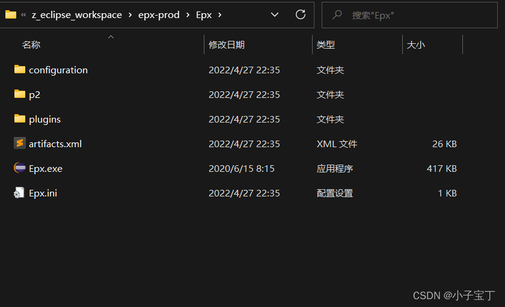Select the configuration file name
Image resolution: width=505 pixels, height=307 pixels.
[x=58, y=70]
